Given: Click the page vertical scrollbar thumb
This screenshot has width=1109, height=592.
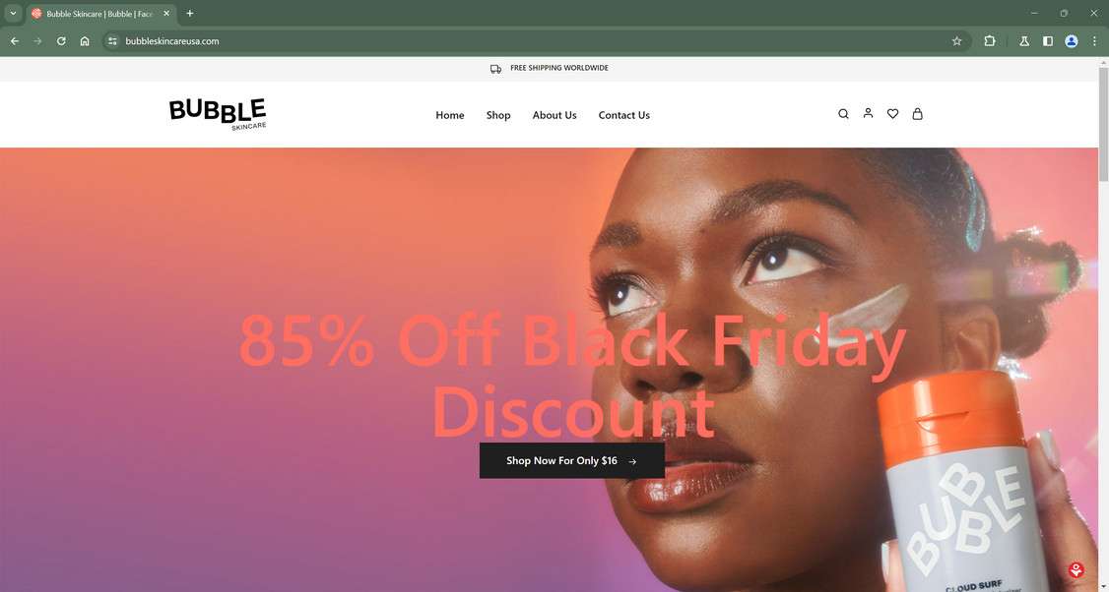Looking at the screenshot, I should [x=1103, y=124].
